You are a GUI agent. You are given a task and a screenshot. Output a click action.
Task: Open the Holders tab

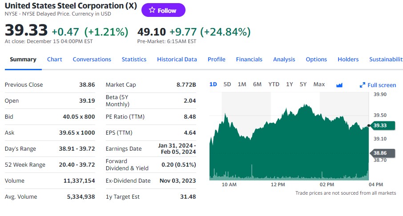(348, 60)
